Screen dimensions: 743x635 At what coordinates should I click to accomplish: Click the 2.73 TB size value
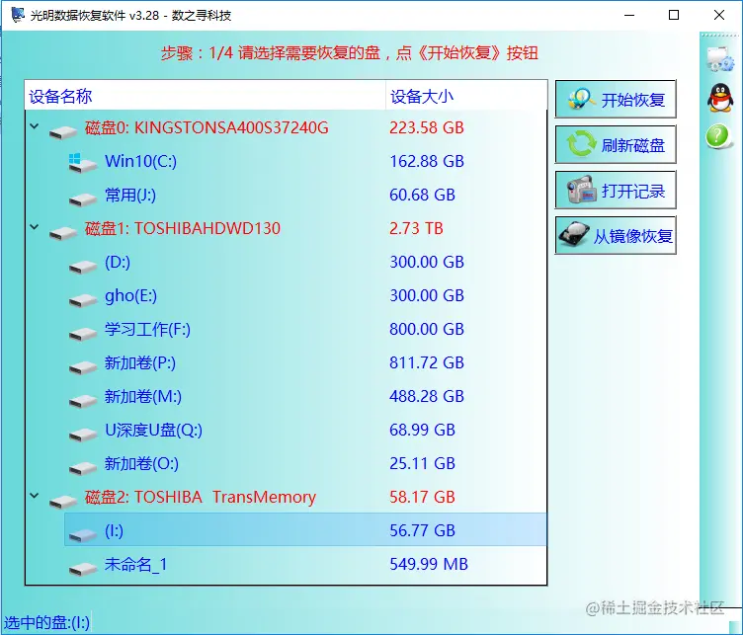416,229
